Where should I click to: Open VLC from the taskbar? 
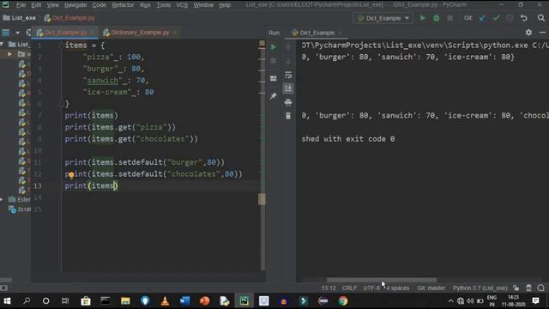tap(165, 301)
